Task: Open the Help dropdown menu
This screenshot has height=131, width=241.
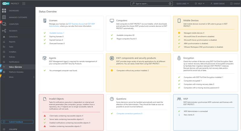Action: (x=200, y=4)
